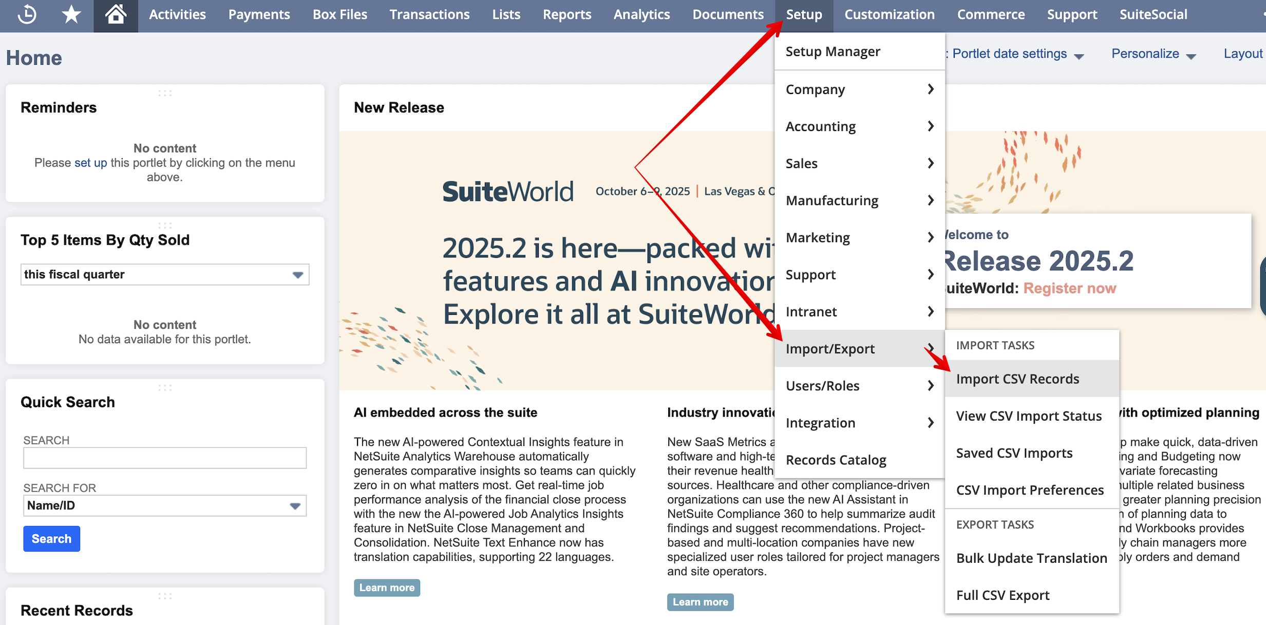The height and width of the screenshot is (625, 1266).
Task: Expand the Marketing submenu chevron
Action: [x=931, y=237]
